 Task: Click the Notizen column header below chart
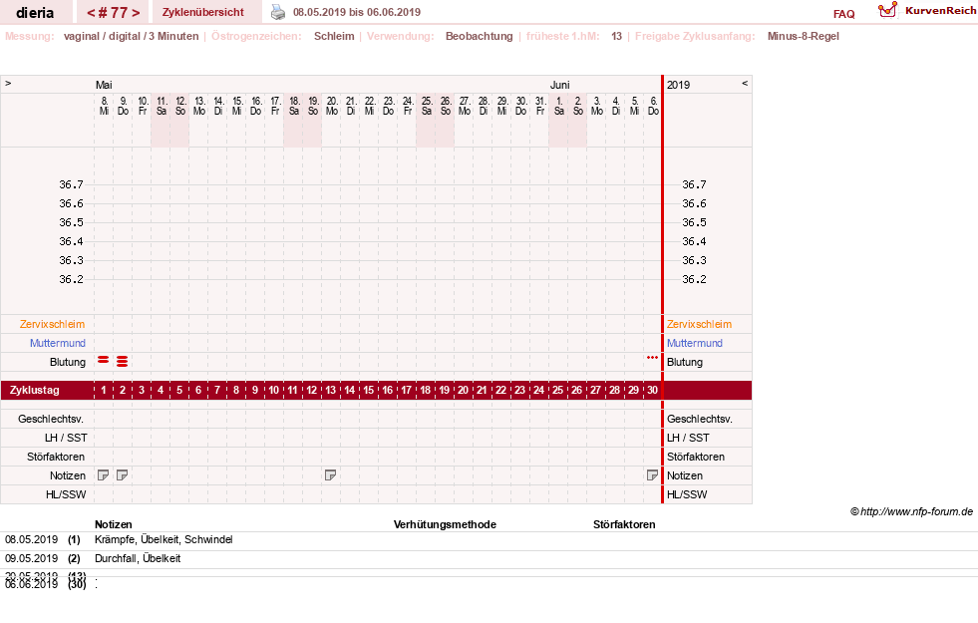(x=113, y=524)
